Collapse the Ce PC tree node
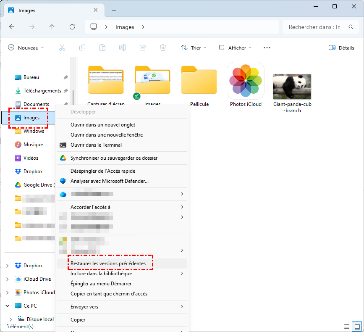 point(7,306)
